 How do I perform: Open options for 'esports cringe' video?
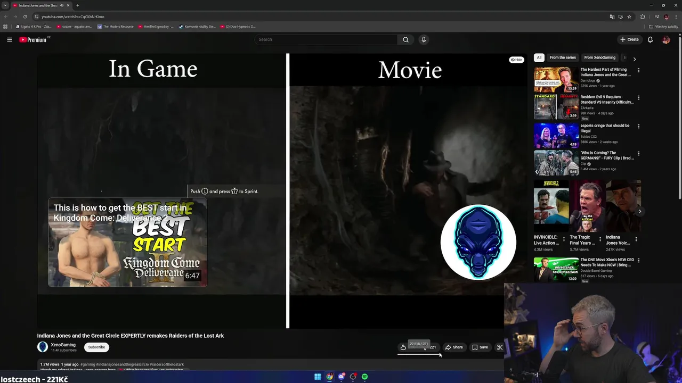639,126
